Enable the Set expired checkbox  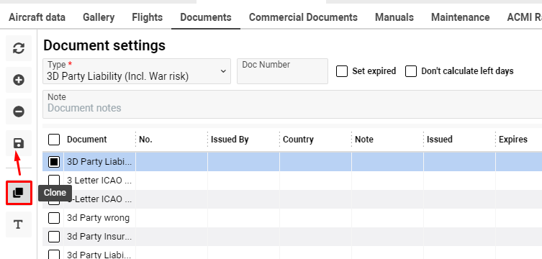[x=342, y=71]
